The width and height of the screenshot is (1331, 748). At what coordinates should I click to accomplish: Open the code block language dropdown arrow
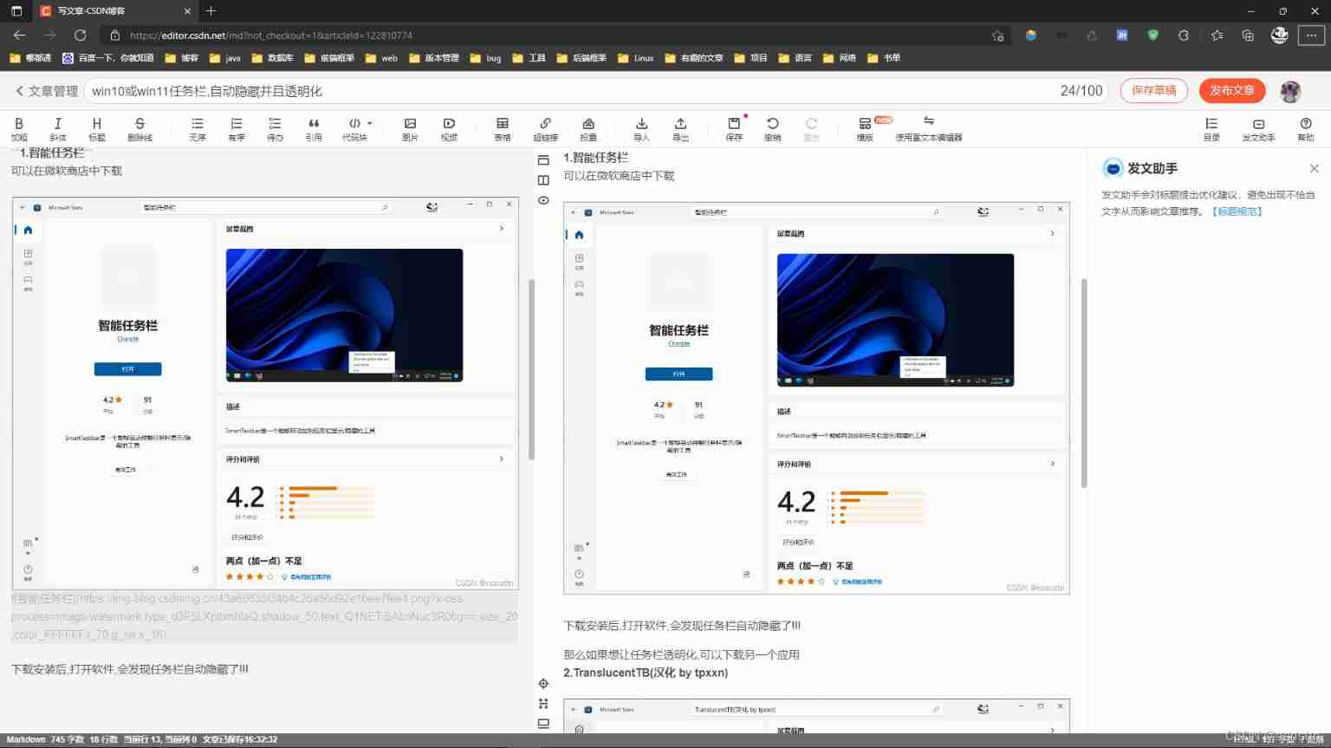pyautogui.click(x=370, y=123)
